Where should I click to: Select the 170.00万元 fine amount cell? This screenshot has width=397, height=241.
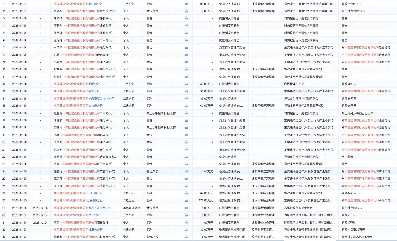coord(206,200)
